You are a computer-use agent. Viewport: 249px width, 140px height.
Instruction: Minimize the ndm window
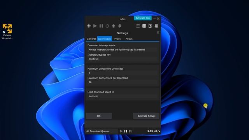pos(154,19)
